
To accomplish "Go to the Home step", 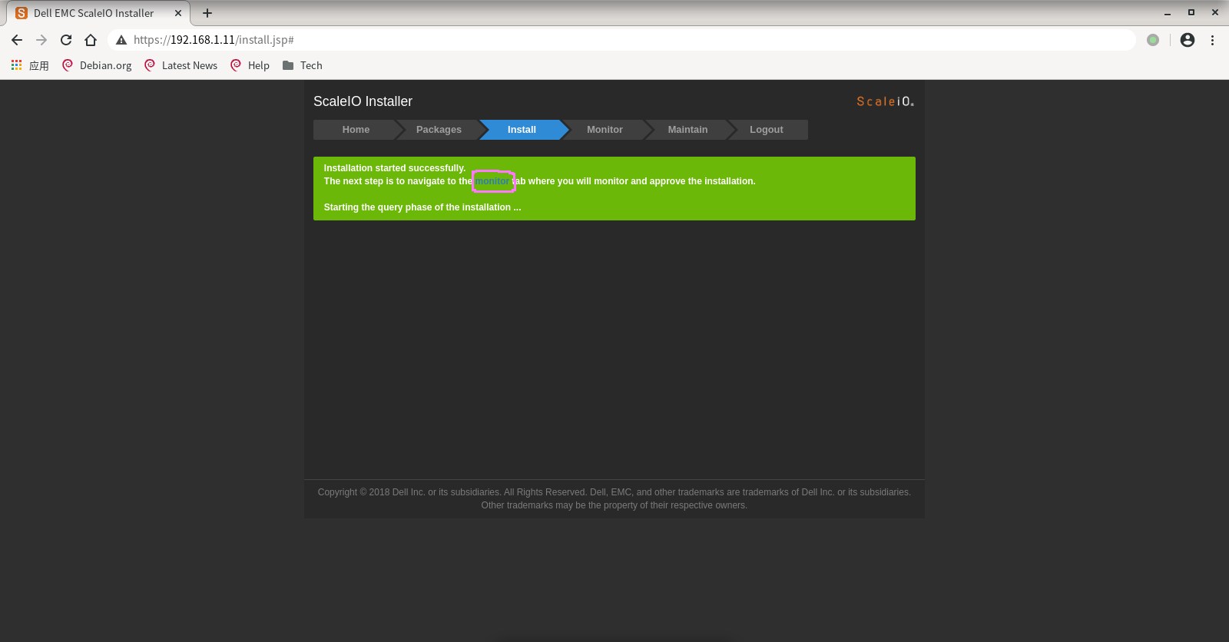I will coord(356,130).
